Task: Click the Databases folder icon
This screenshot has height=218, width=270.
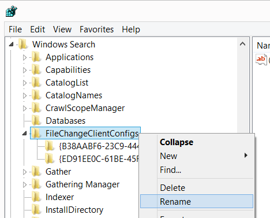Action: [x=36, y=120]
